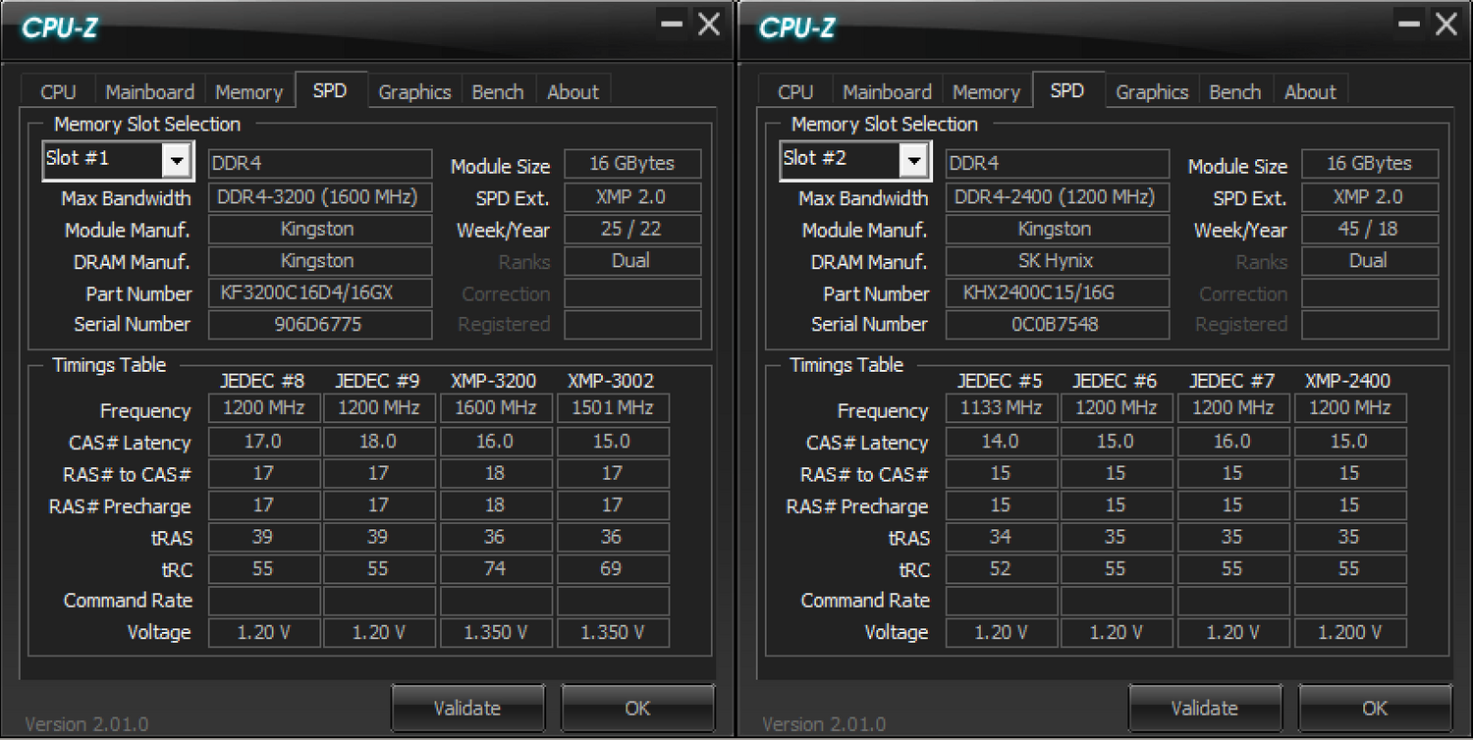This screenshot has height=740, width=1473.
Task: Minimize the left CPU-Z window
Action: pos(672,24)
